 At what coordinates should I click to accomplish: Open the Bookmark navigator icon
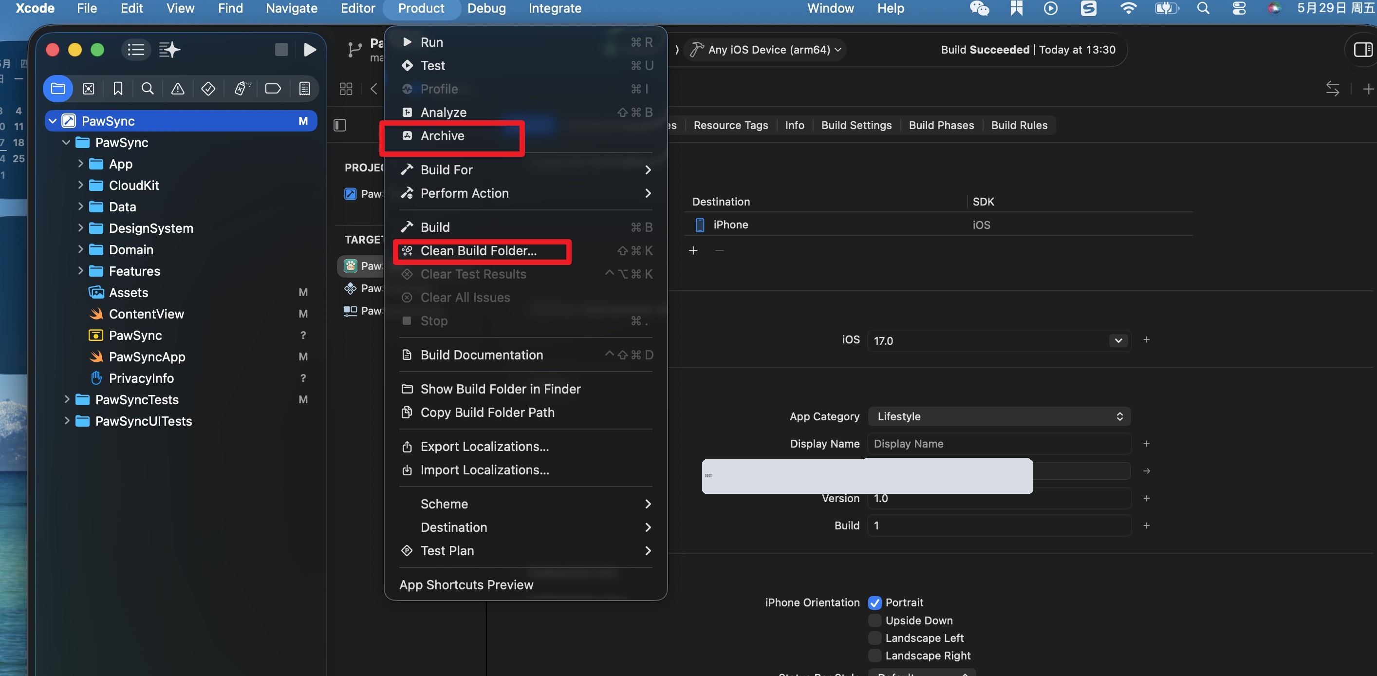(x=118, y=88)
